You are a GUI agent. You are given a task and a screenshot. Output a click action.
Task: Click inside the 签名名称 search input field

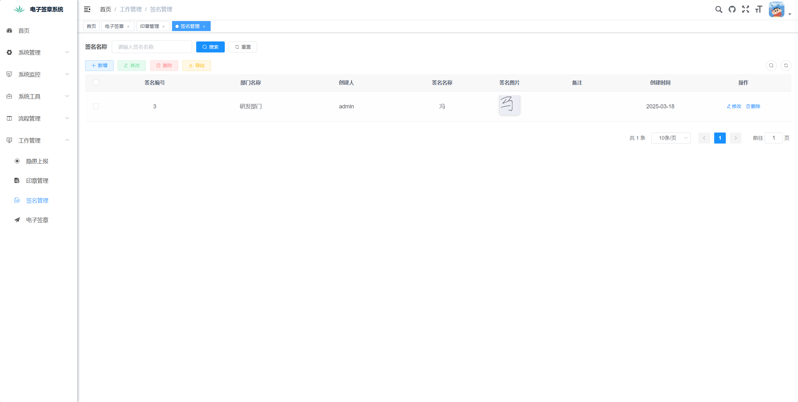coord(152,47)
